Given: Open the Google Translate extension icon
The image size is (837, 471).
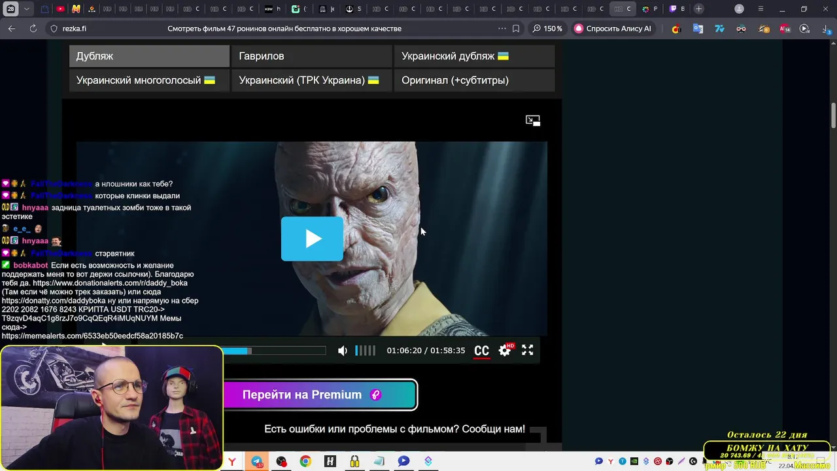Looking at the screenshot, I should 698,29.
